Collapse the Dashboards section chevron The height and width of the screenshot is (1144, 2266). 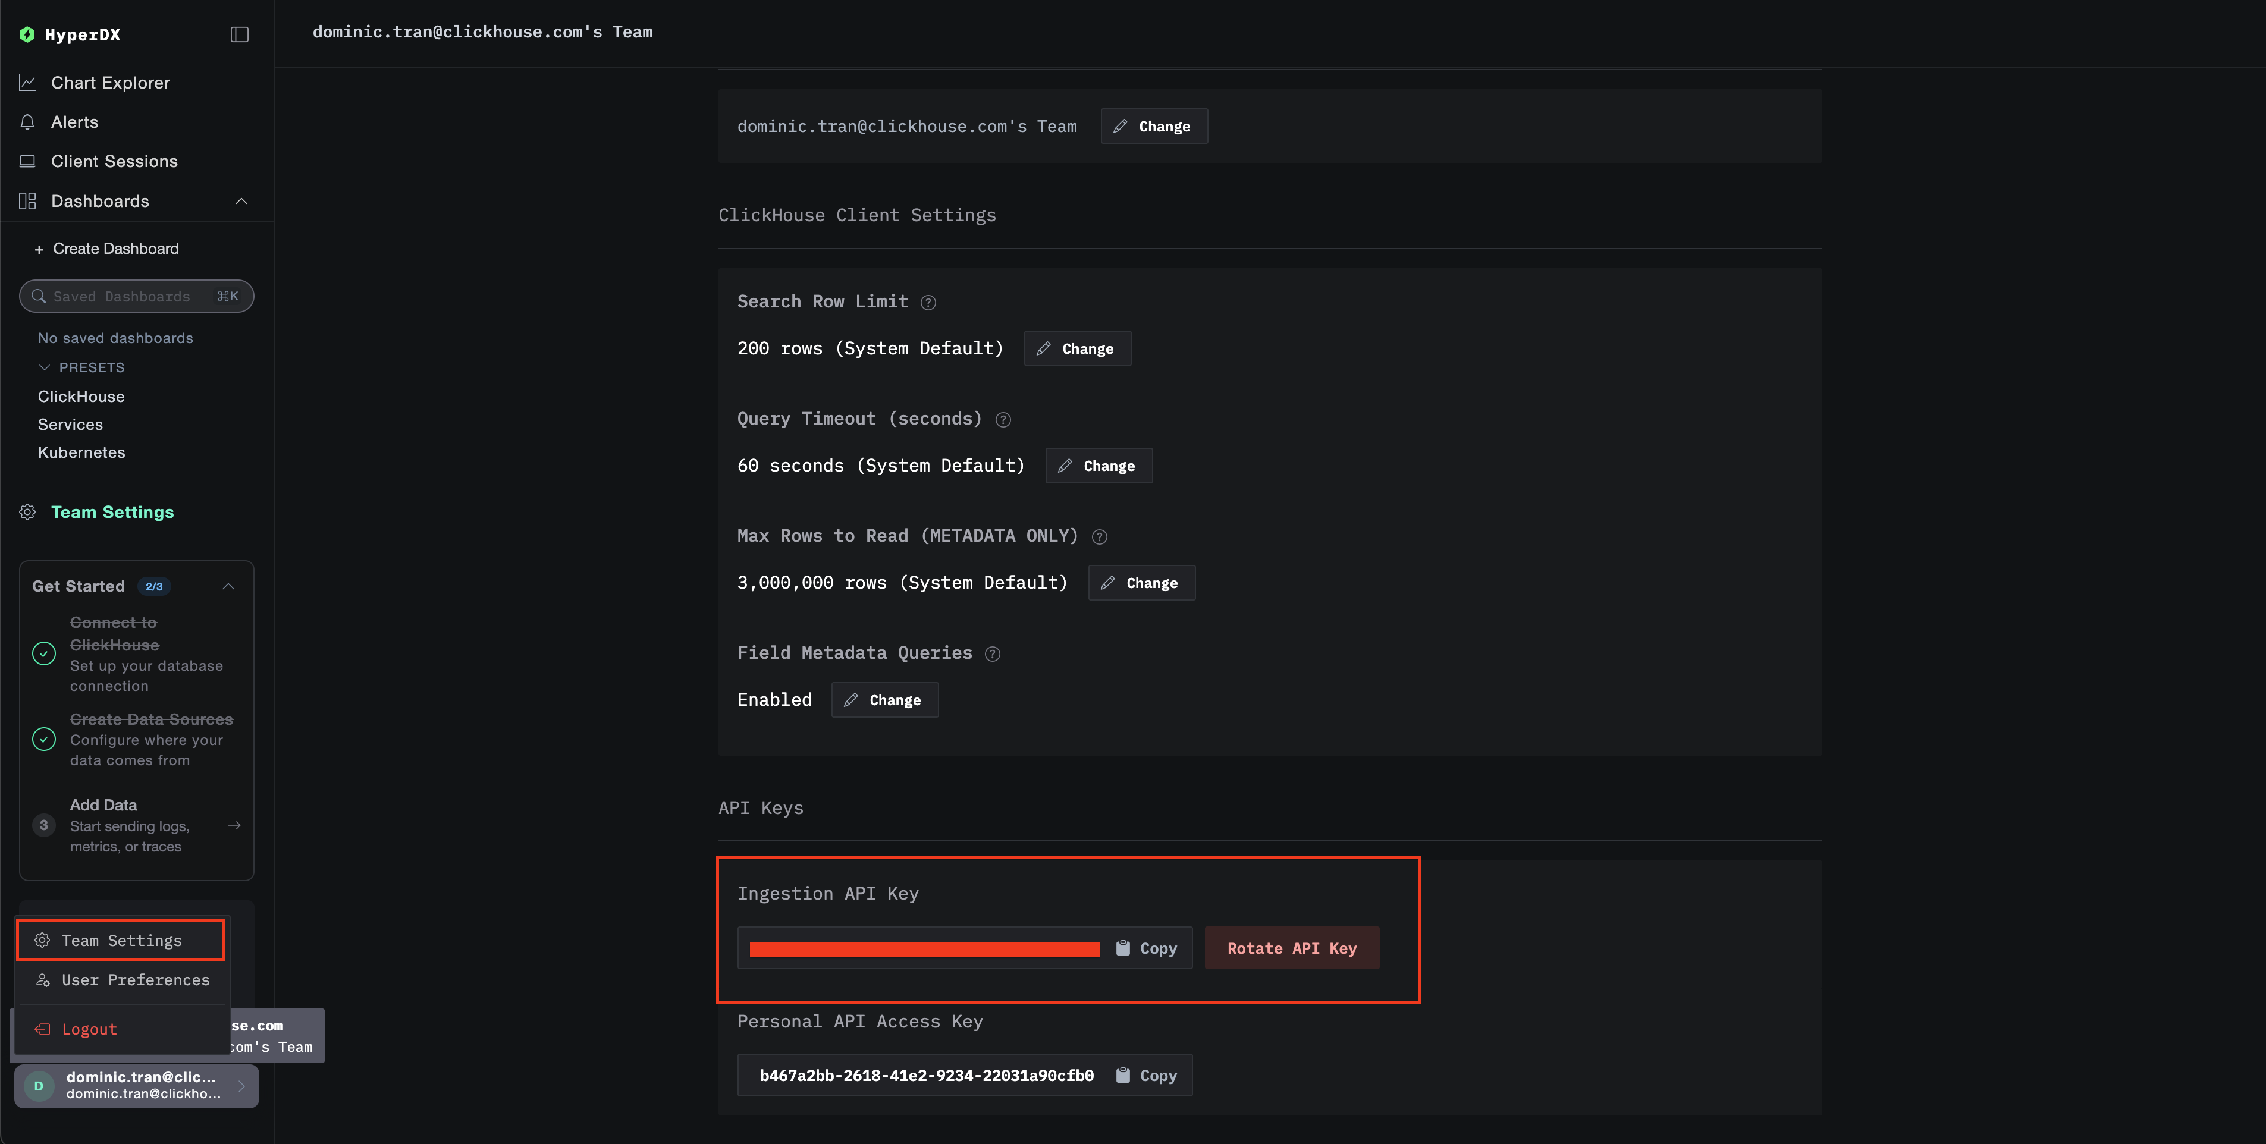coord(241,200)
